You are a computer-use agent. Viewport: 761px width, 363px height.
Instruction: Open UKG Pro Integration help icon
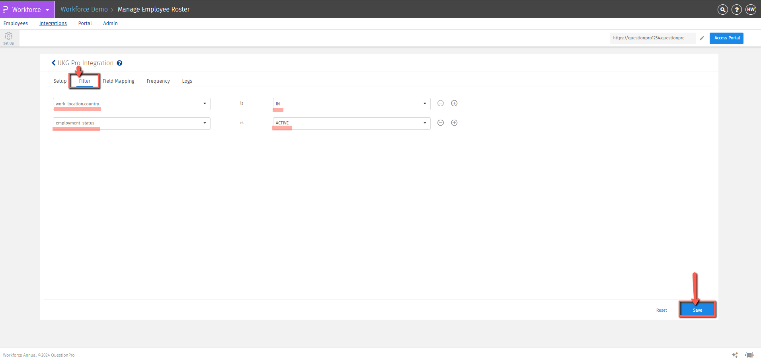coord(119,63)
